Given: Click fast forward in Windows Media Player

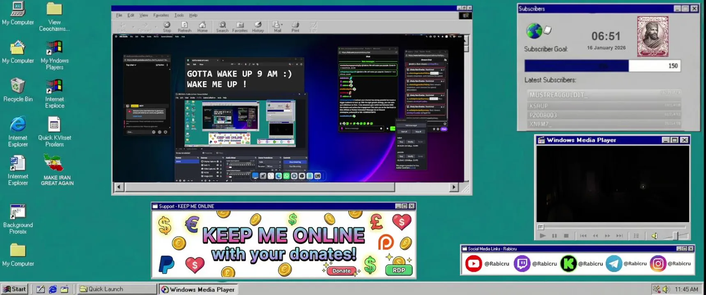Looking at the screenshot, I should [x=607, y=236].
